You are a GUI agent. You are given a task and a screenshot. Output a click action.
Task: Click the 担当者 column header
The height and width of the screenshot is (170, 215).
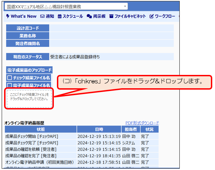tap(130, 129)
